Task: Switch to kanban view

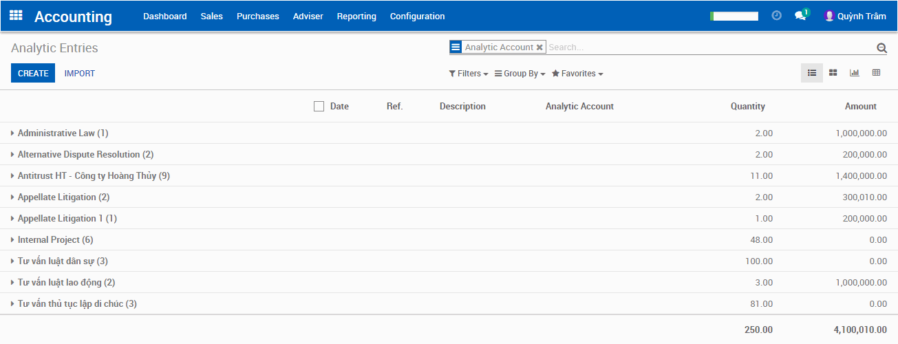Action: [x=833, y=73]
